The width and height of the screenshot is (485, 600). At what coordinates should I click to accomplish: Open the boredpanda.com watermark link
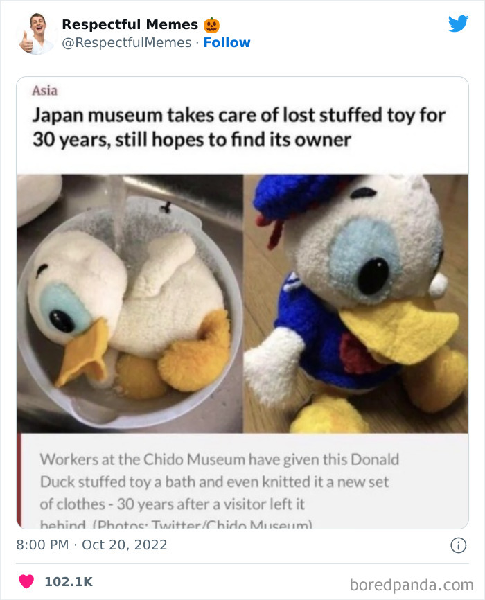point(412,585)
